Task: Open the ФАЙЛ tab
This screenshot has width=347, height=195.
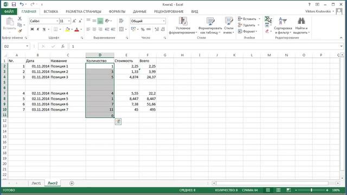Action: (9, 11)
